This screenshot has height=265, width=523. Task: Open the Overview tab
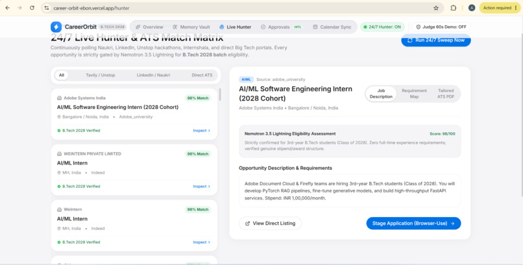(149, 27)
